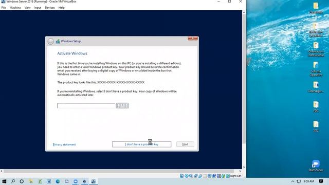
Task: Open taskbar search magnifier
Action: tap(13, 181)
